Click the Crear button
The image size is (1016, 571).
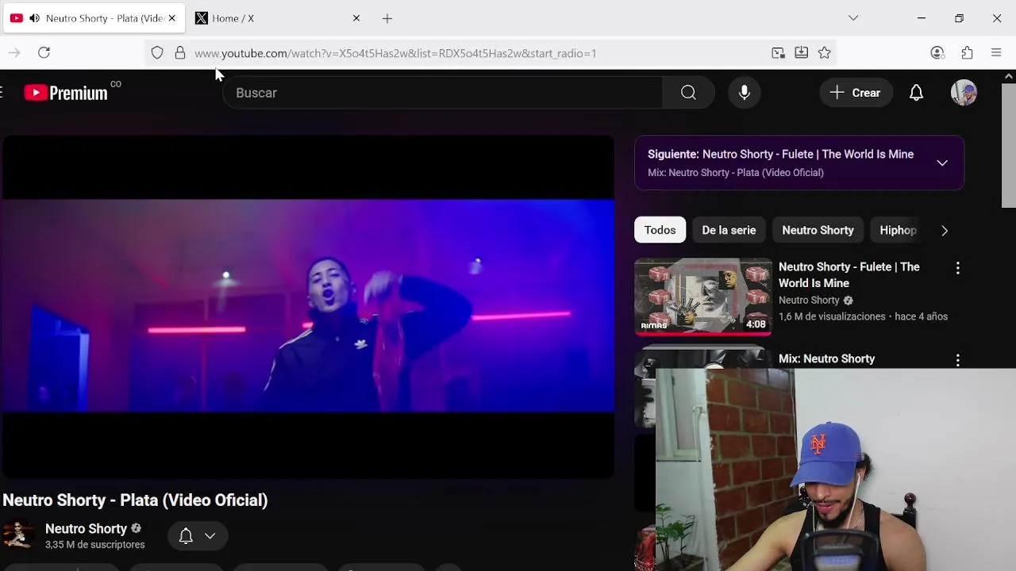click(855, 93)
